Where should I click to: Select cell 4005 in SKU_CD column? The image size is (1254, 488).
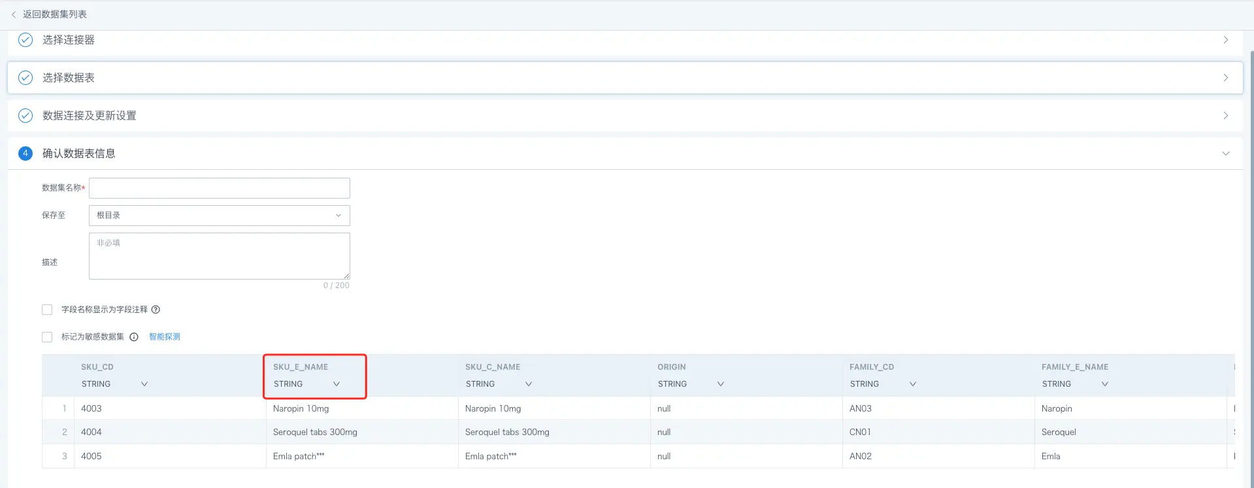pos(91,456)
